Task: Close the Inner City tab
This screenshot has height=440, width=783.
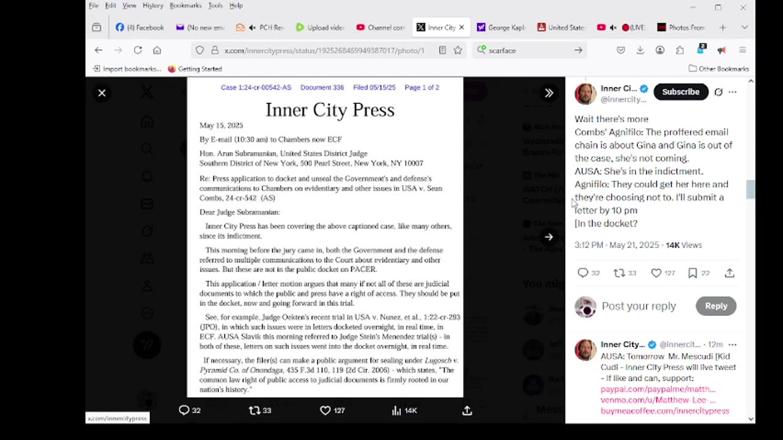Action: click(x=461, y=28)
